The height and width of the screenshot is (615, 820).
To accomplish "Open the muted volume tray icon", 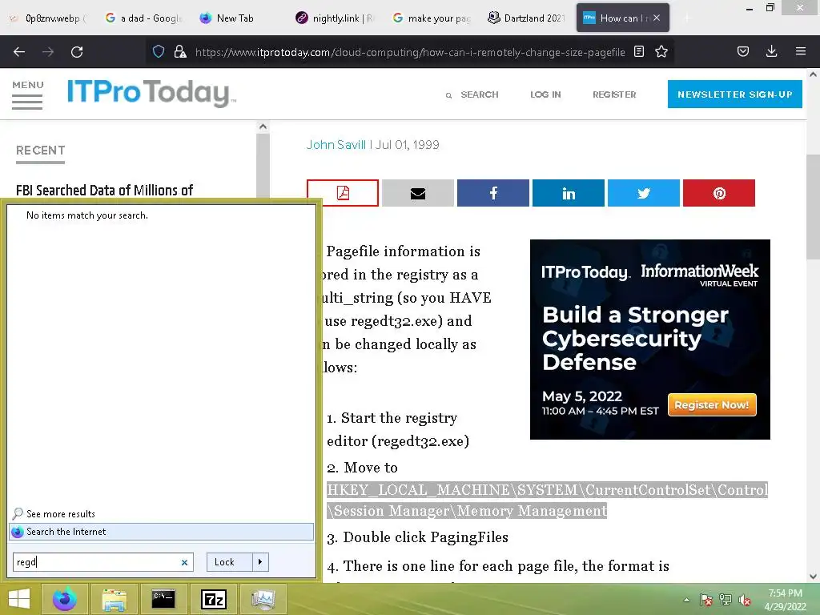I will [744, 600].
